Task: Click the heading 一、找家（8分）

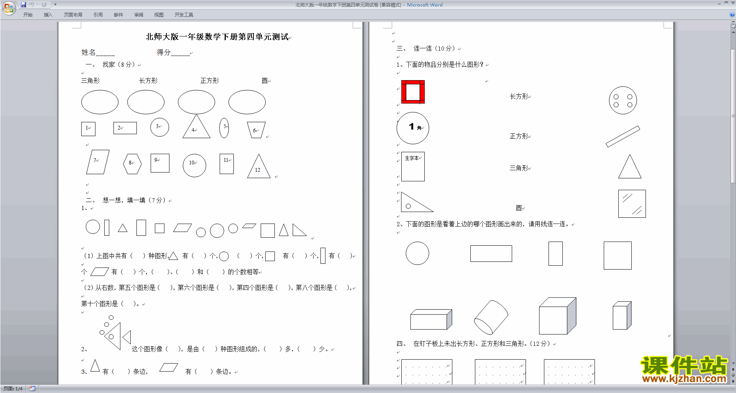Action: pyautogui.click(x=110, y=65)
